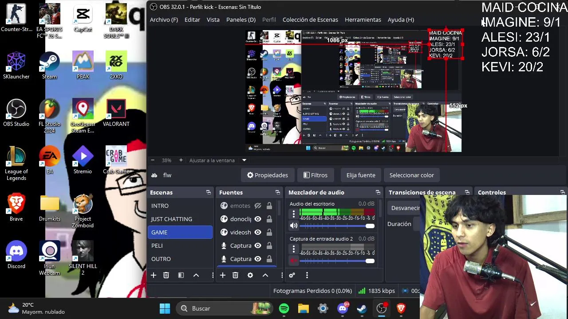Open League of Legends desktop icon
The width and height of the screenshot is (568, 319).
16,163
